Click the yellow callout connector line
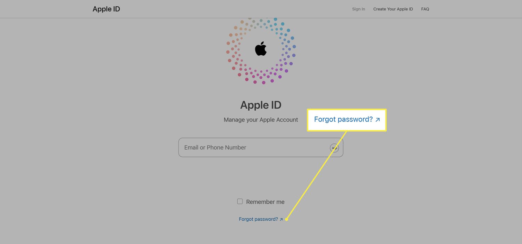The height and width of the screenshot is (244, 522). coord(317,175)
